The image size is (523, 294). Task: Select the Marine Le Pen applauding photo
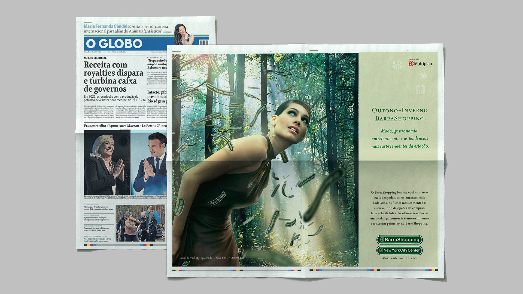107,162
